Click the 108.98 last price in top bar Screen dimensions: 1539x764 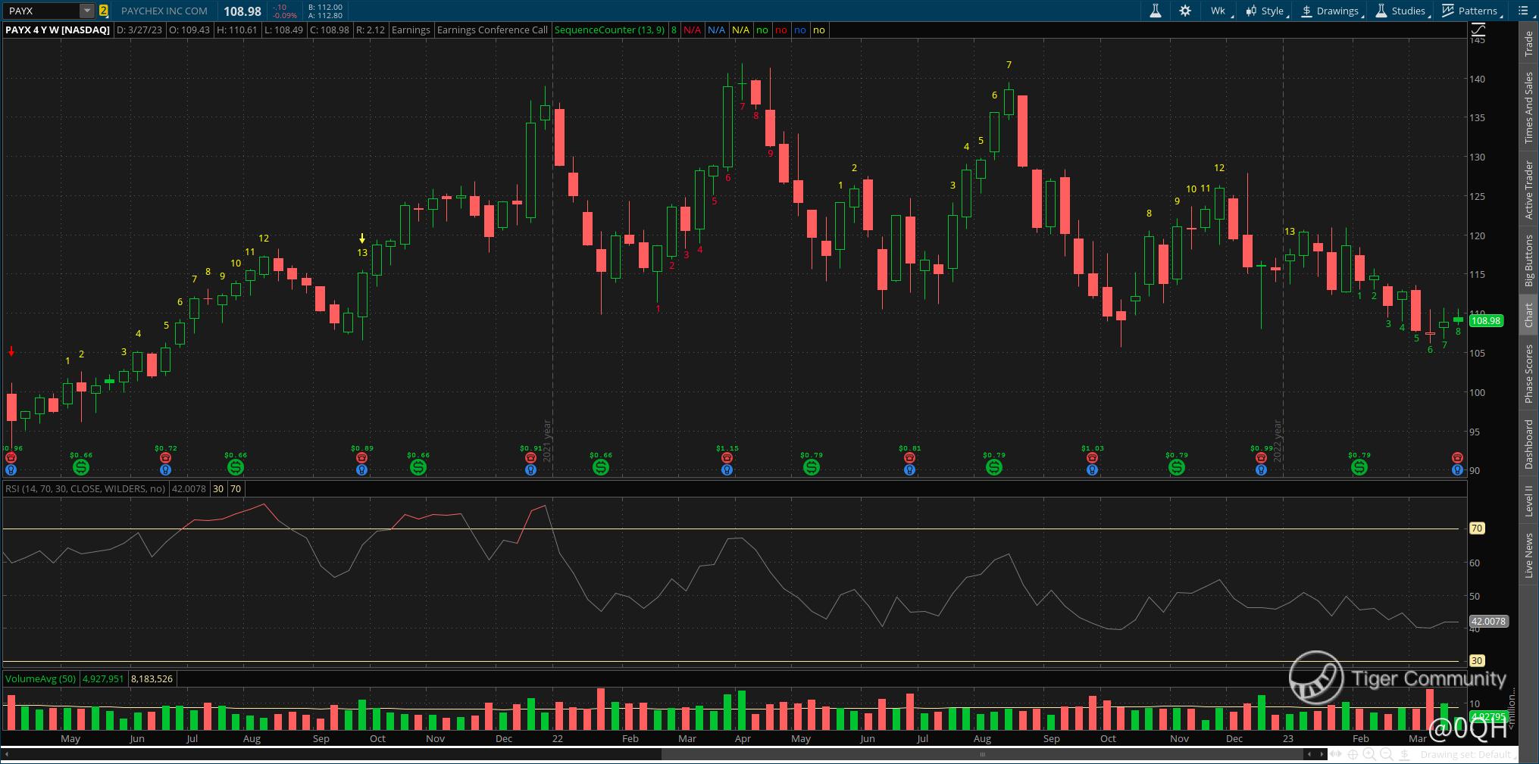point(242,11)
